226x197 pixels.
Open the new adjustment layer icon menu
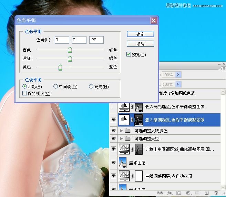tap(188, 193)
